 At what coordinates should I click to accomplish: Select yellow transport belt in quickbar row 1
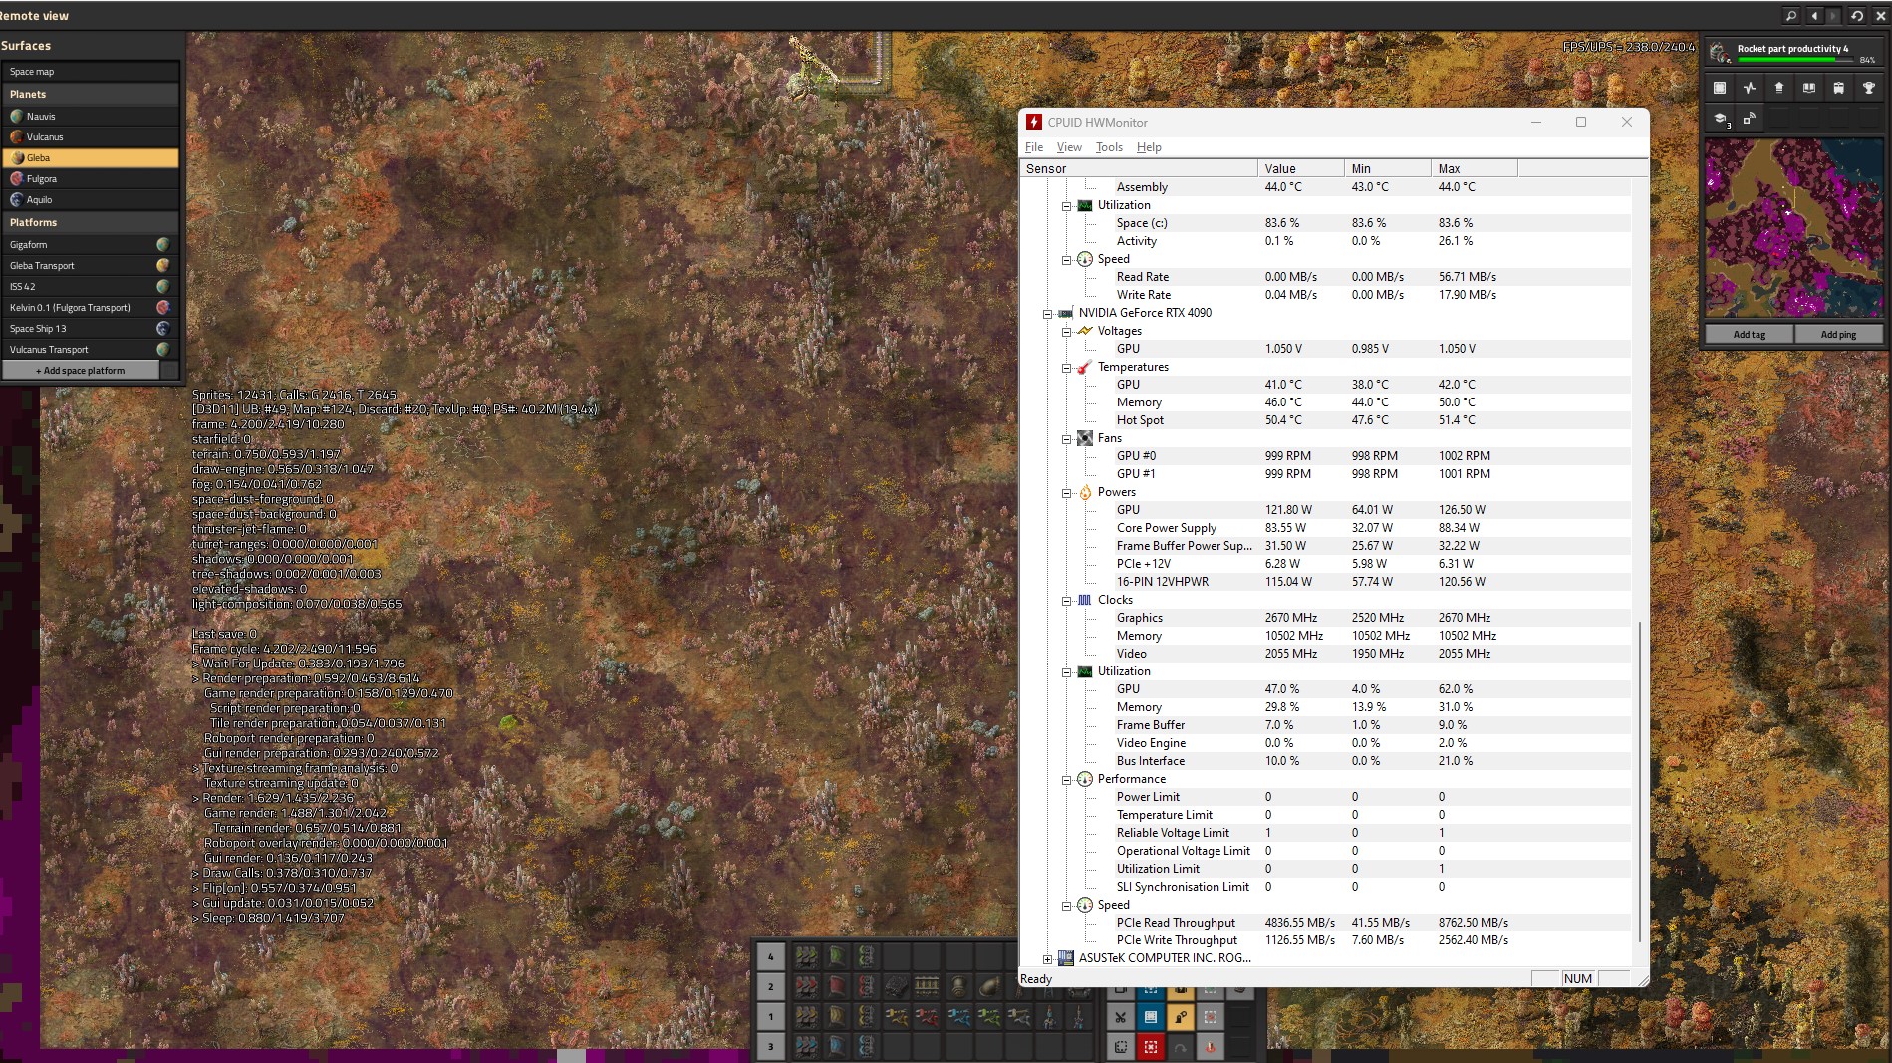pyautogui.click(x=807, y=1017)
